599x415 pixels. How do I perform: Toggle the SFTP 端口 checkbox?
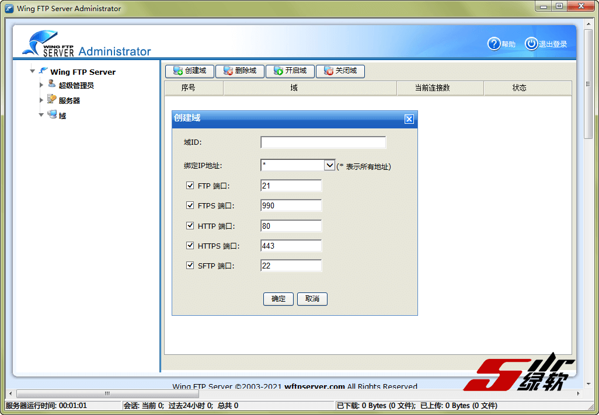click(190, 266)
